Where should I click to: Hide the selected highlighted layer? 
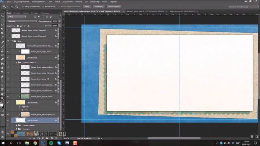click(8, 120)
